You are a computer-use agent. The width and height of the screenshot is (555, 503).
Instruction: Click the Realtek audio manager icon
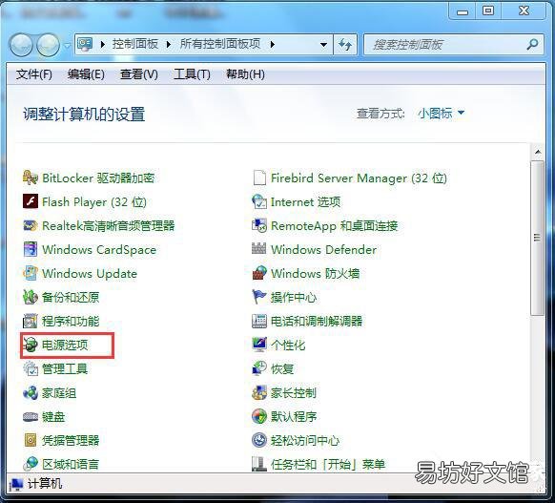(31, 225)
